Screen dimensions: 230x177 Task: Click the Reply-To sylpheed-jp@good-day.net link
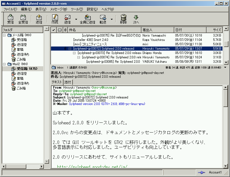point(88,94)
